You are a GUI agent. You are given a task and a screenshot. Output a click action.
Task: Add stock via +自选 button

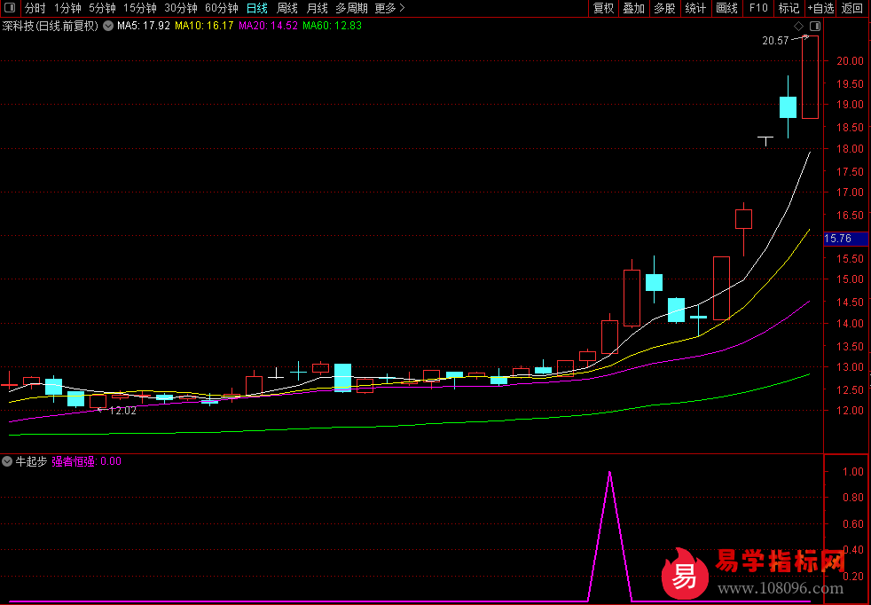coord(821,8)
